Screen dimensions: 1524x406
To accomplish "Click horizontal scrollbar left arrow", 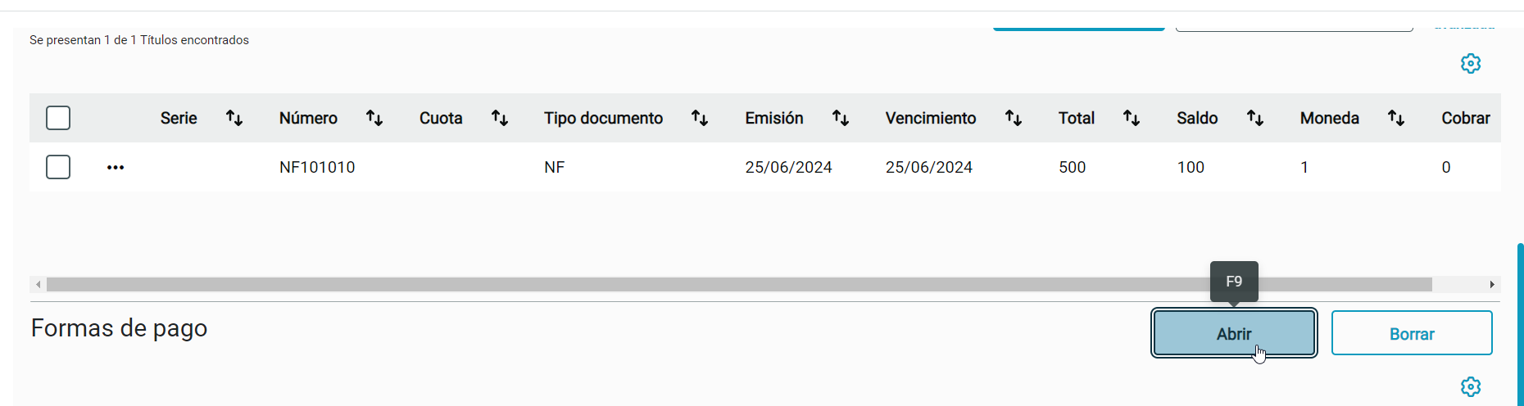I will pos(39,284).
